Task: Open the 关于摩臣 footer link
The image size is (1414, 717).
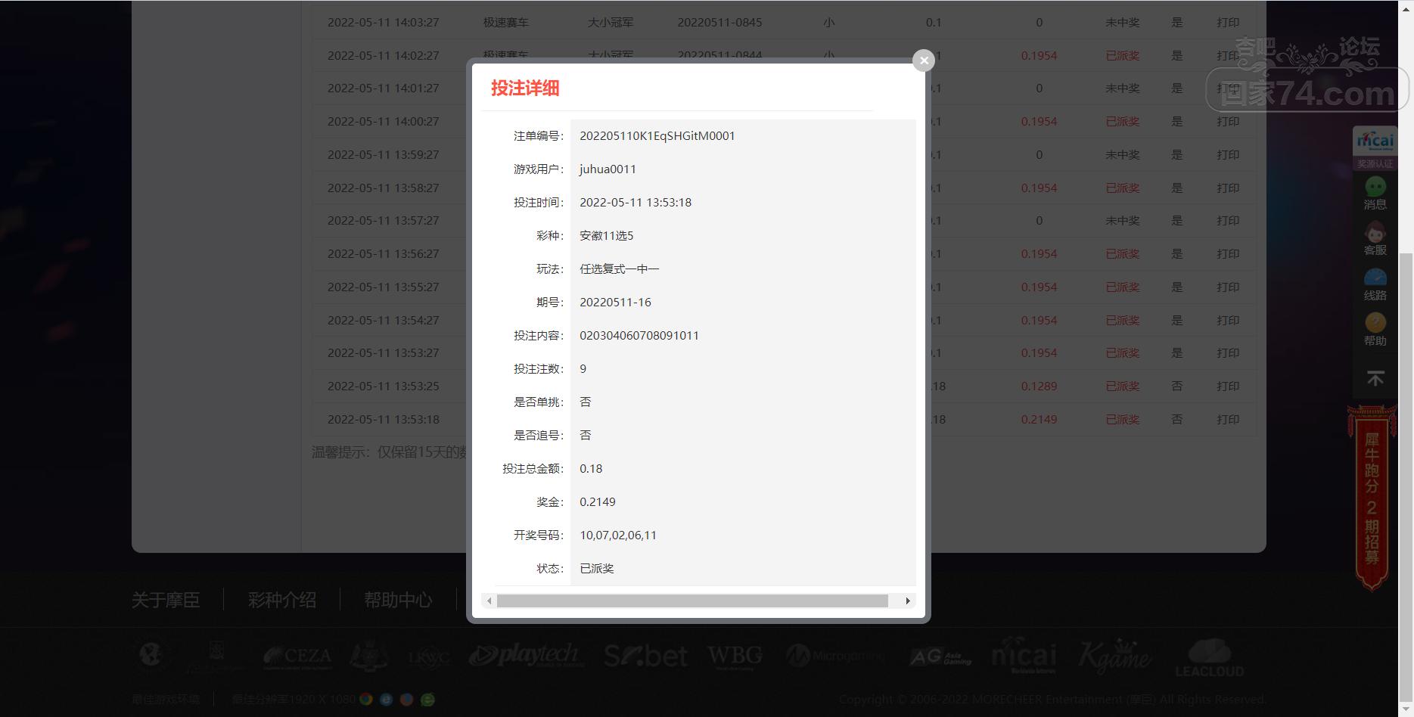Action: 166,600
